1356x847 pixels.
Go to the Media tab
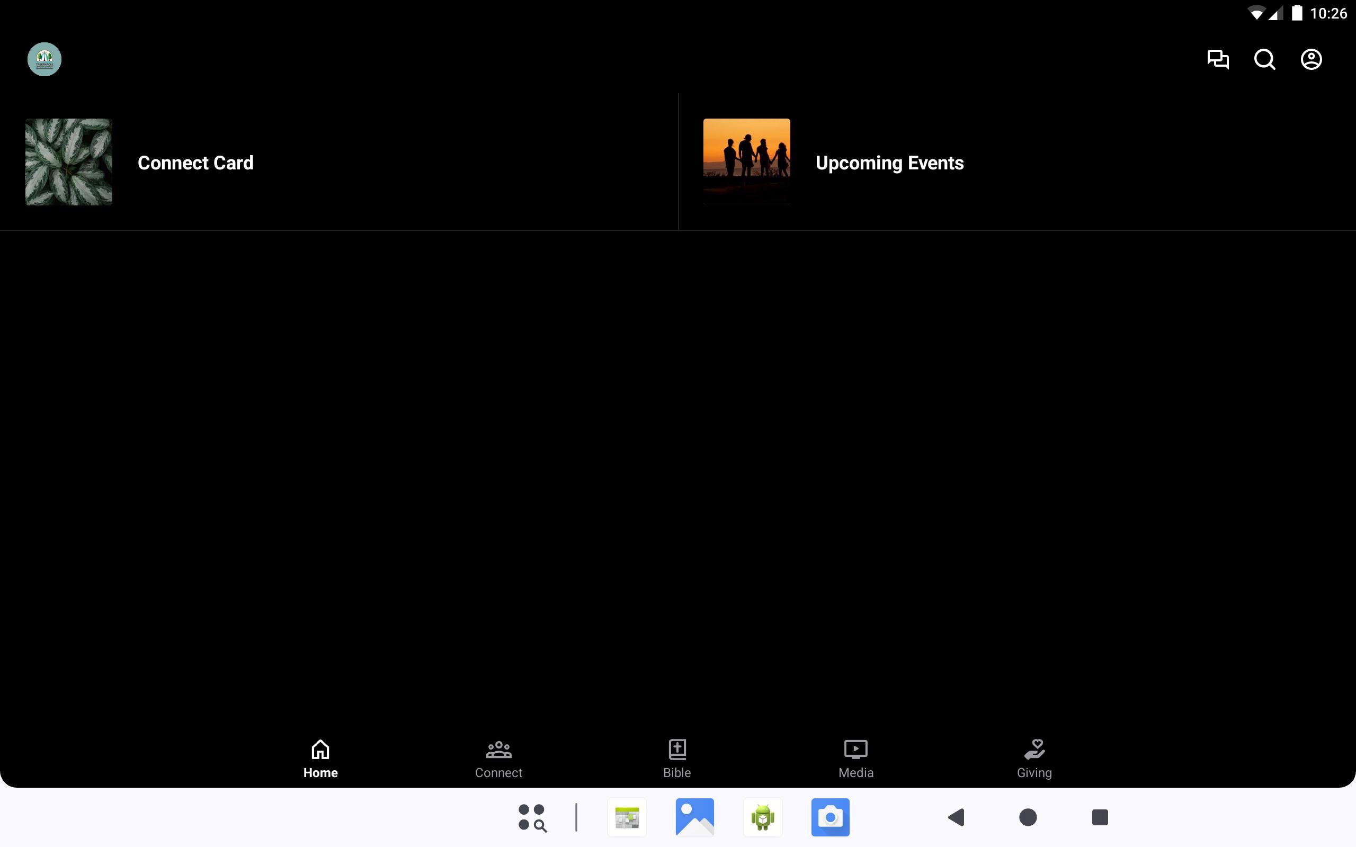855,759
